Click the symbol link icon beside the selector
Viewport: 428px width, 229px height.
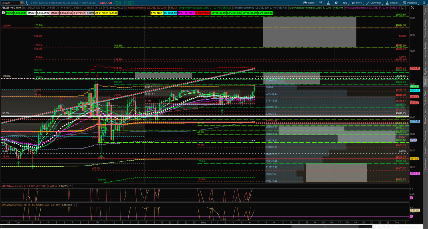(26, 3)
